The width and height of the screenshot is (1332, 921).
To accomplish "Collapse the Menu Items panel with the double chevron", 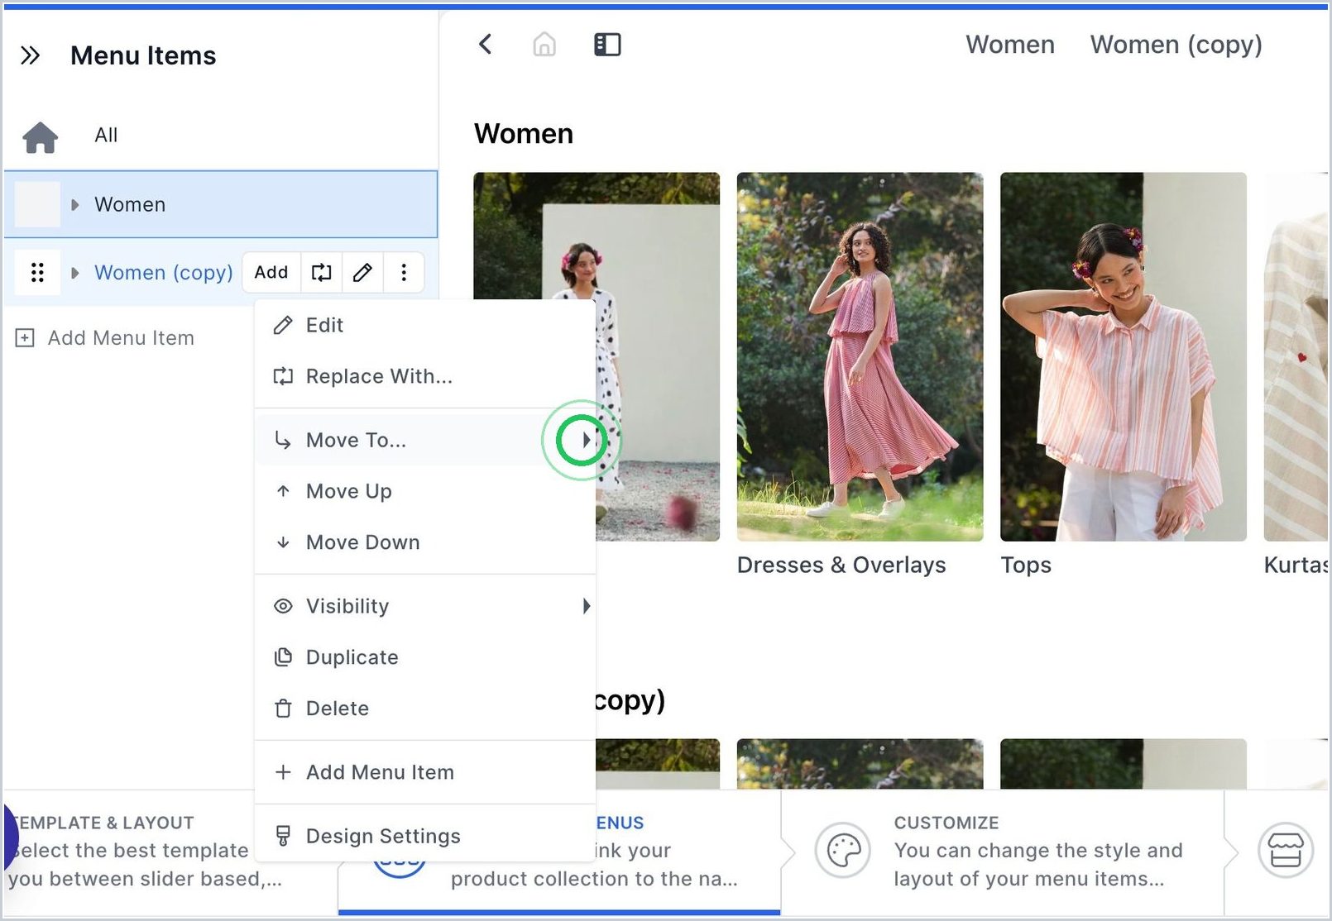I will (30, 55).
